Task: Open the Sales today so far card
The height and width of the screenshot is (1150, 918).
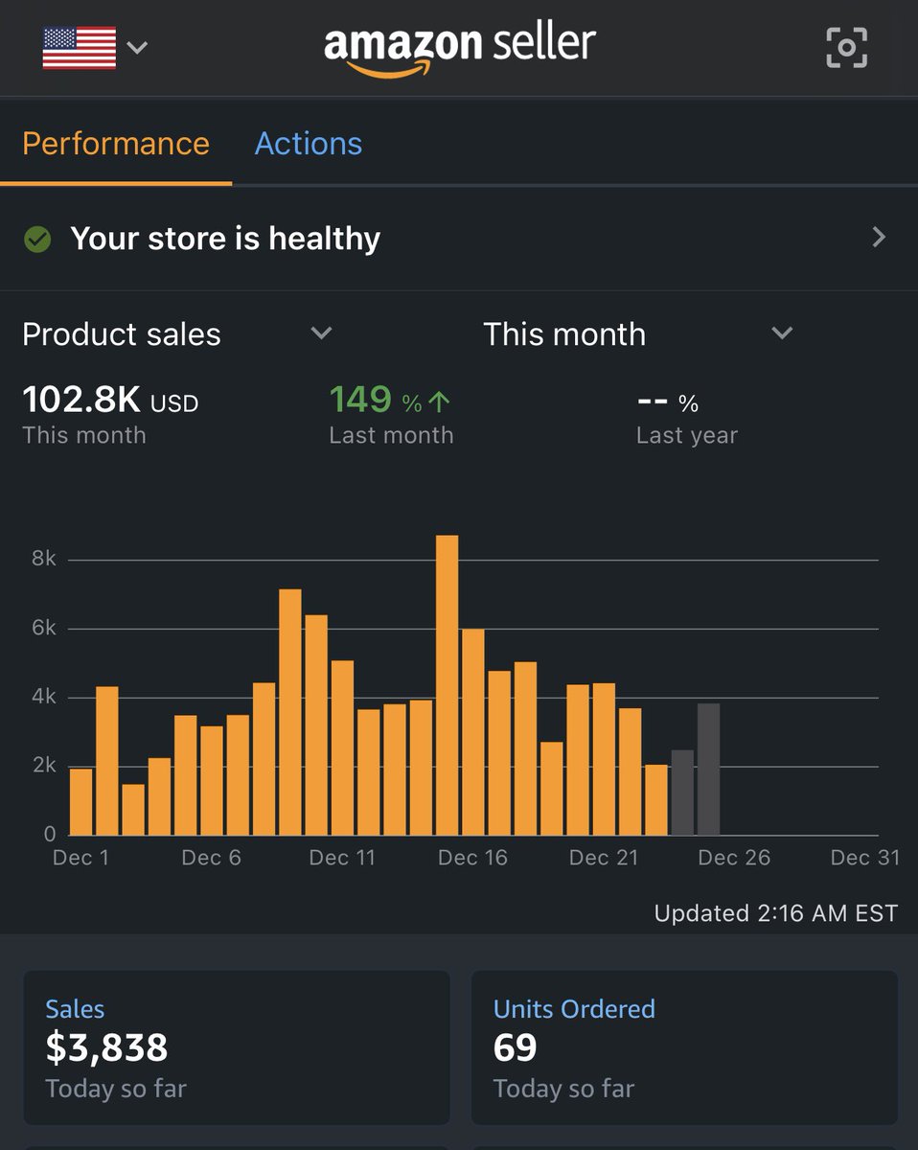Action: pos(236,1046)
